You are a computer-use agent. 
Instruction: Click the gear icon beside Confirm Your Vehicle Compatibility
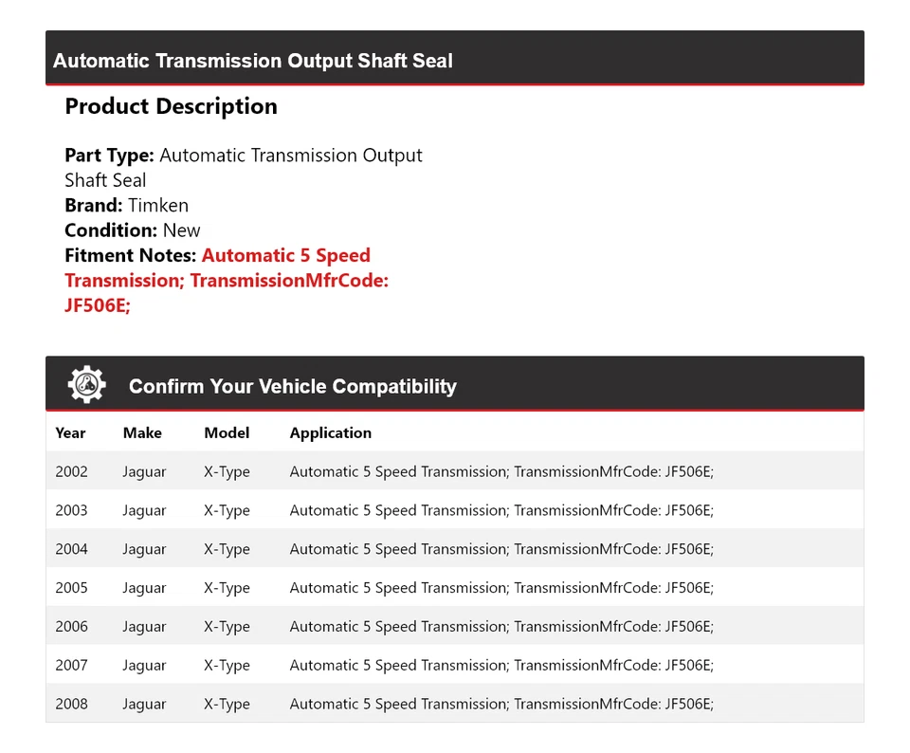(86, 385)
